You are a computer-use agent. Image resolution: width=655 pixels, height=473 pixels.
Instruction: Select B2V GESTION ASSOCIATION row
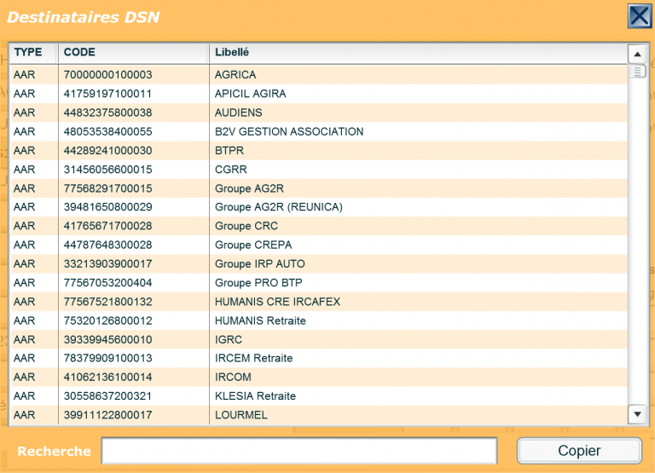pyautogui.click(x=318, y=131)
